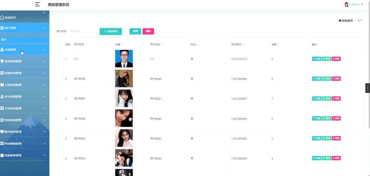Expand 下机信息管理 with its chevron
Image resolution: width=370 pixels, height=176 pixels.
coord(45,108)
